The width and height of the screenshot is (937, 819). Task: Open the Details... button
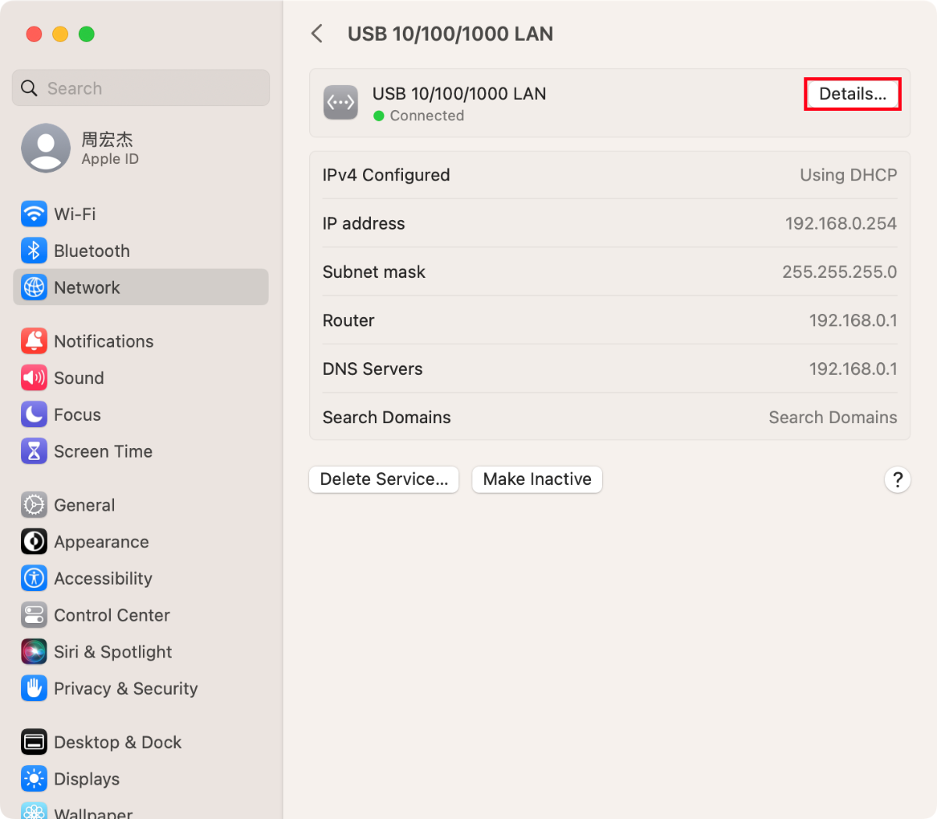(x=852, y=94)
